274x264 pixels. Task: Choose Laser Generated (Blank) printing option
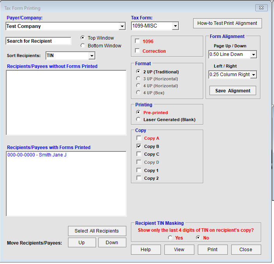138,120
